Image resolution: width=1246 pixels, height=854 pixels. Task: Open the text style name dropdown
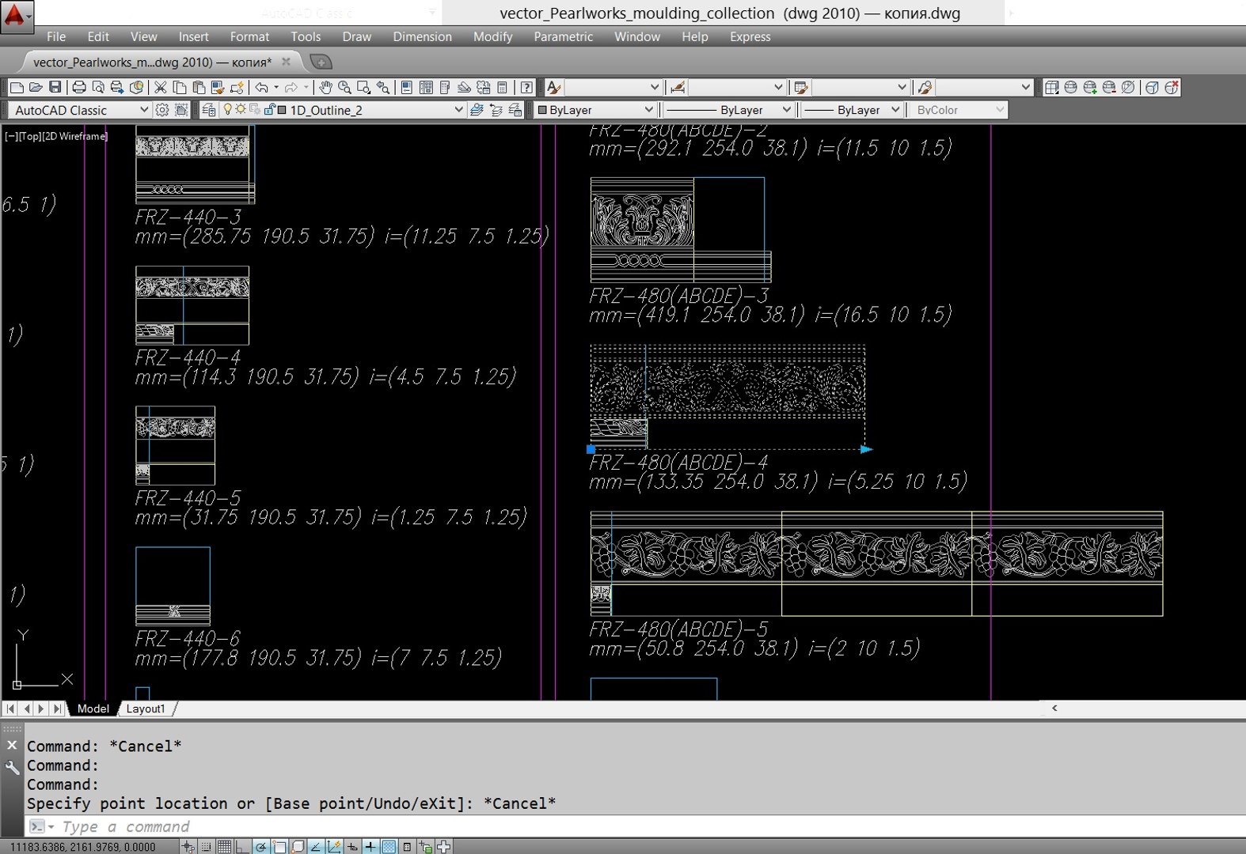coord(655,87)
